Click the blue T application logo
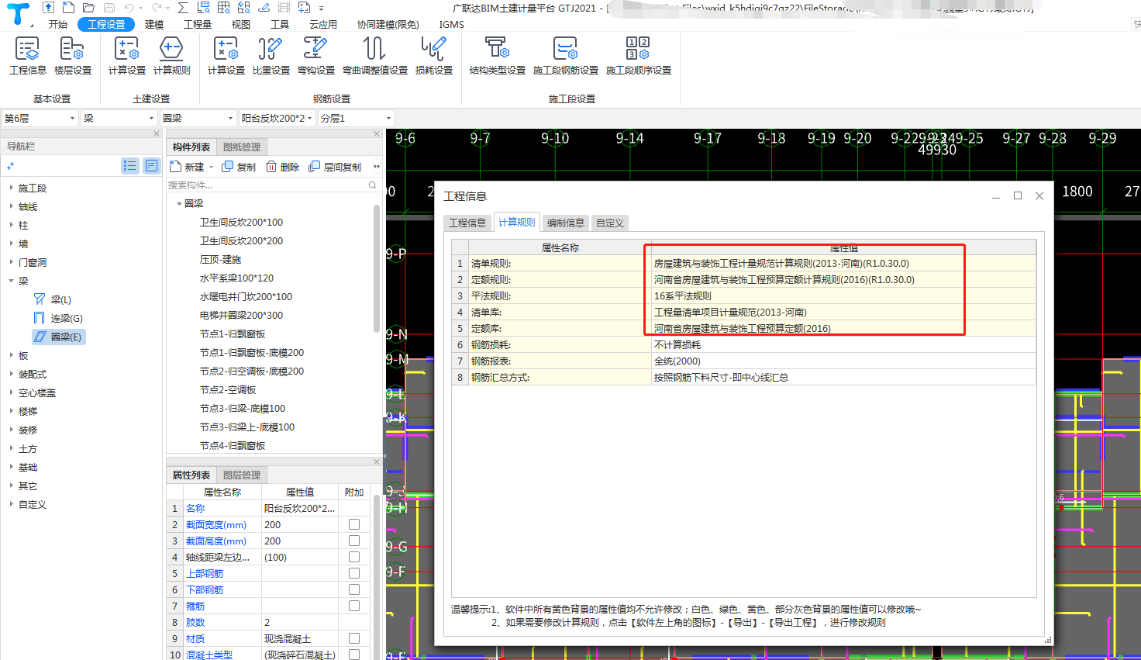 (x=17, y=13)
